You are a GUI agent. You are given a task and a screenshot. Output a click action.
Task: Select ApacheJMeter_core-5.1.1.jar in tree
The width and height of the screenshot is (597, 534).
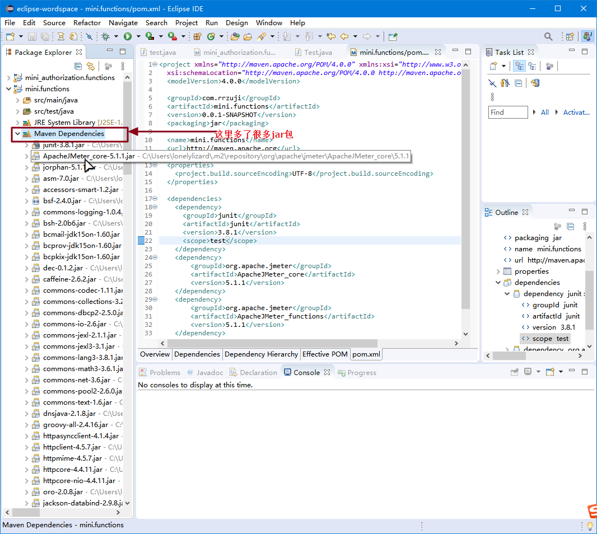coord(88,156)
